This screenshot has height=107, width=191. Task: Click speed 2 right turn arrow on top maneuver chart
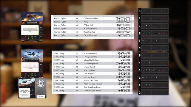pos(156,33)
